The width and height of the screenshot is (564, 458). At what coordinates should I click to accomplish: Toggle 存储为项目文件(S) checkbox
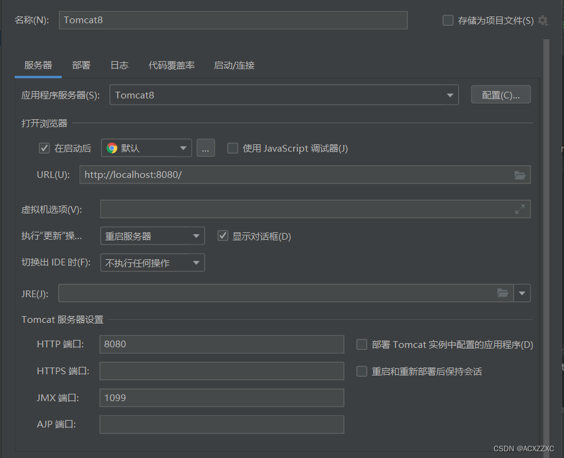point(448,21)
